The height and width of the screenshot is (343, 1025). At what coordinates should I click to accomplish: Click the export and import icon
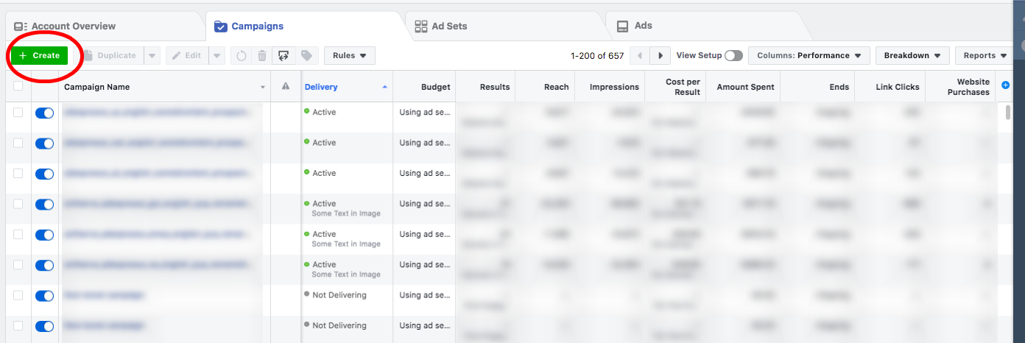[283, 55]
